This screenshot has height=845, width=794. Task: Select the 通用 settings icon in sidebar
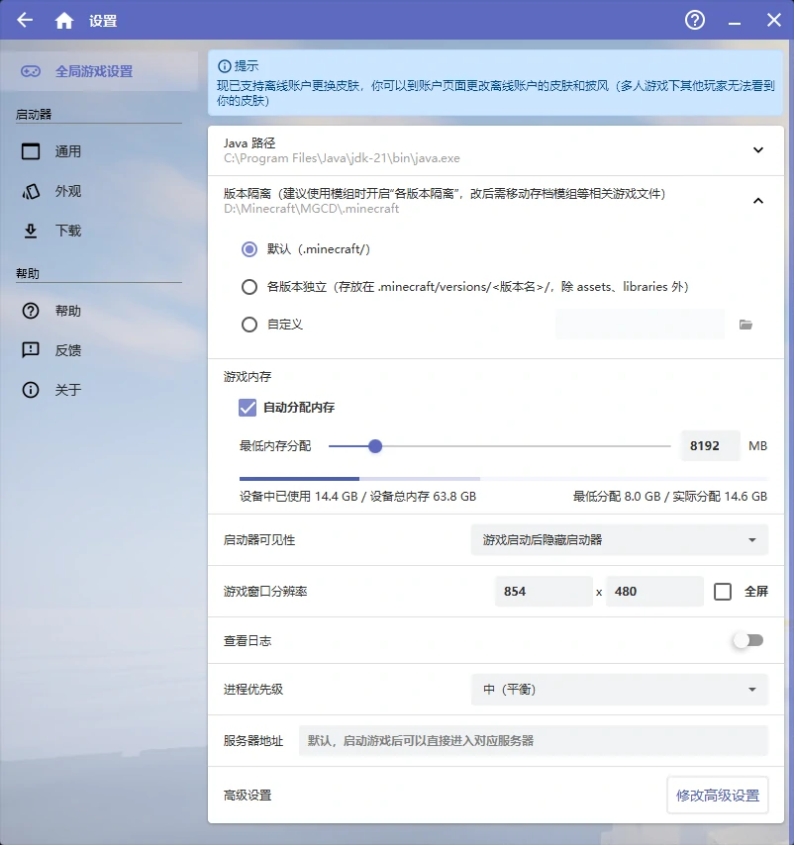coord(30,149)
